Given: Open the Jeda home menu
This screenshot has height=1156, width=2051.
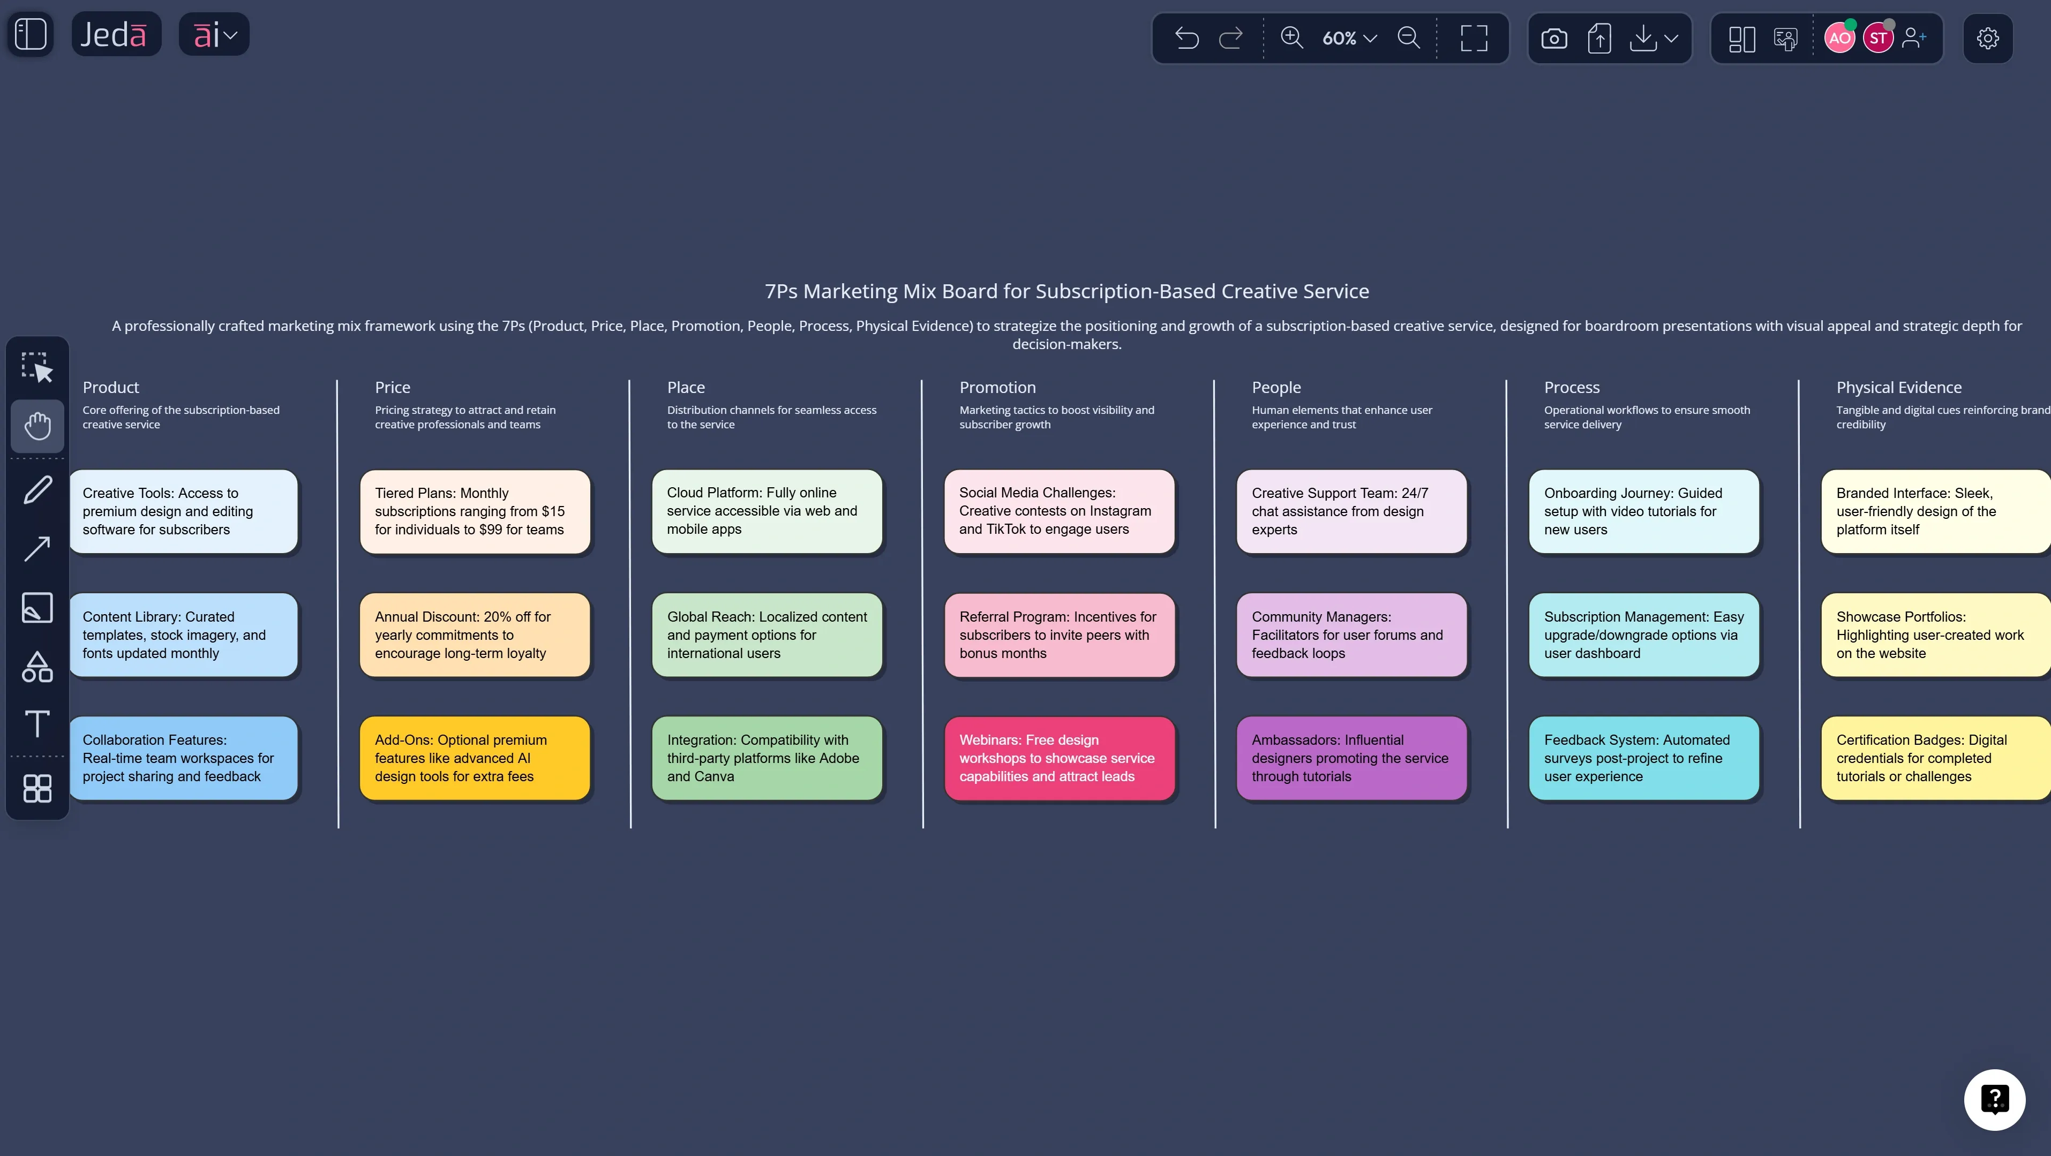Looking at the screenshot, I should pyautogui.click(x=116, y=33).
